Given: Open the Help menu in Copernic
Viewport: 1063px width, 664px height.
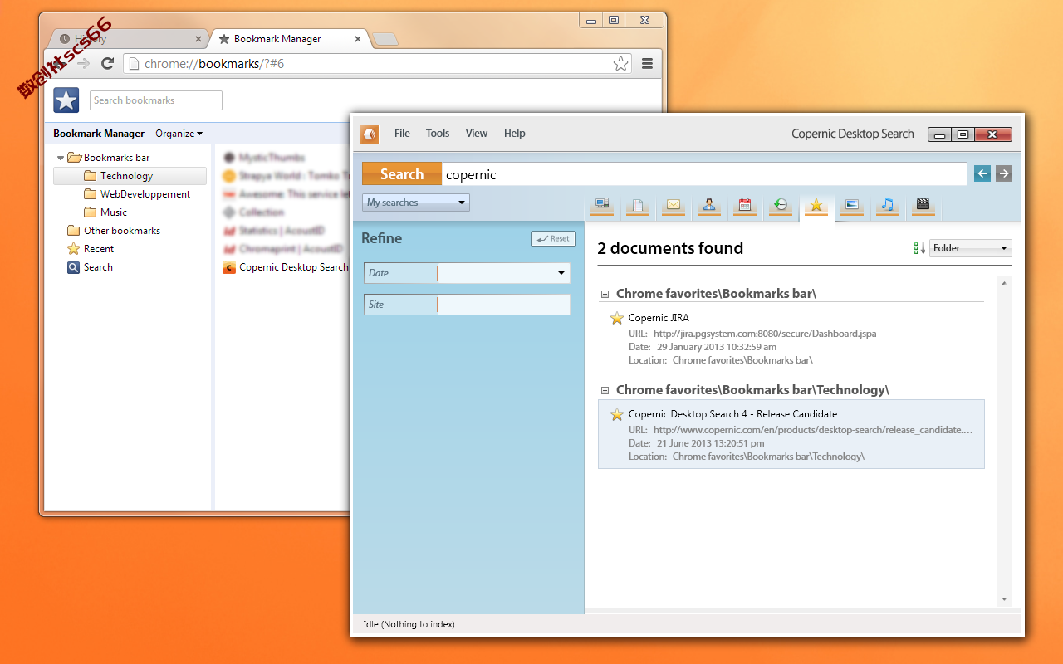Looking at the screenshot, I should (x=515, y=134).
